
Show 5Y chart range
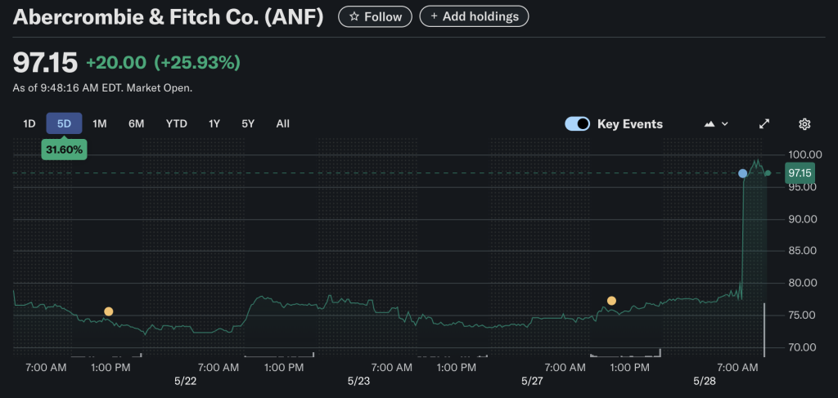[x=248, y=123]
